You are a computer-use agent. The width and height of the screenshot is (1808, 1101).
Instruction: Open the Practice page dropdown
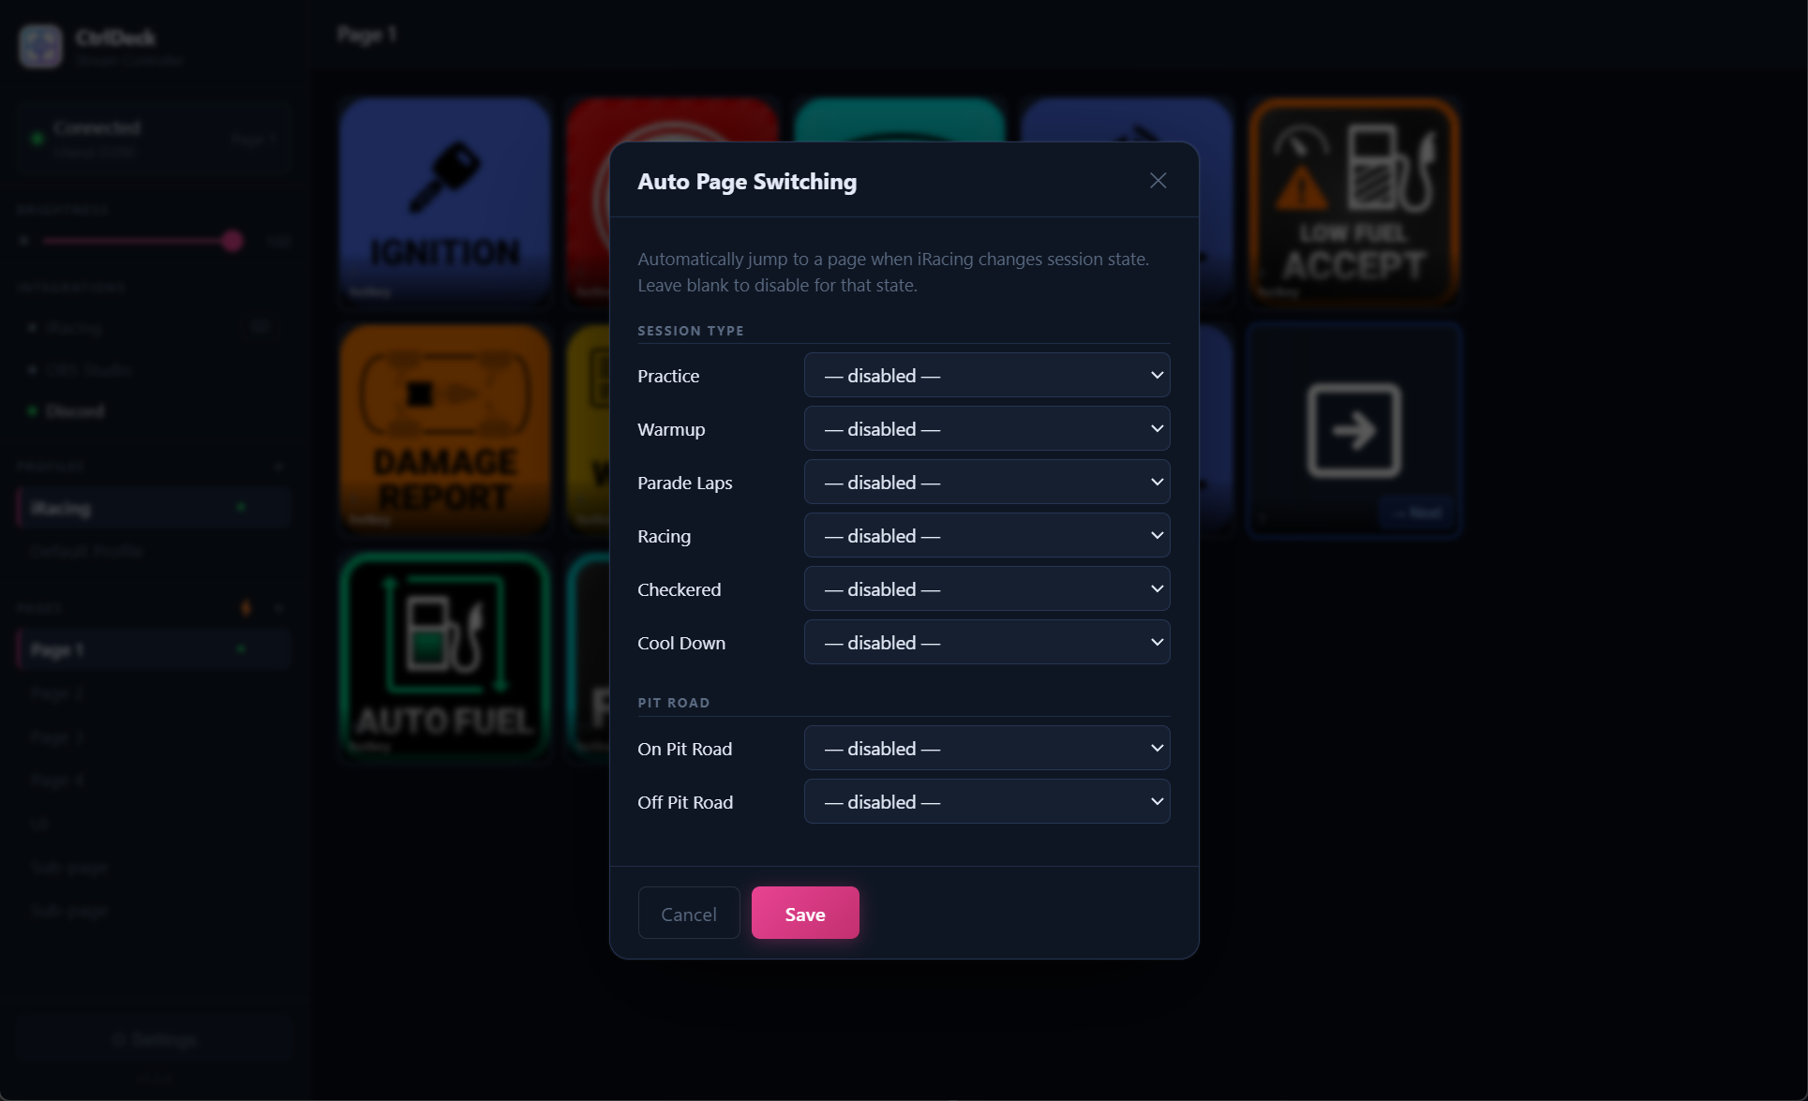pos(987,375)
